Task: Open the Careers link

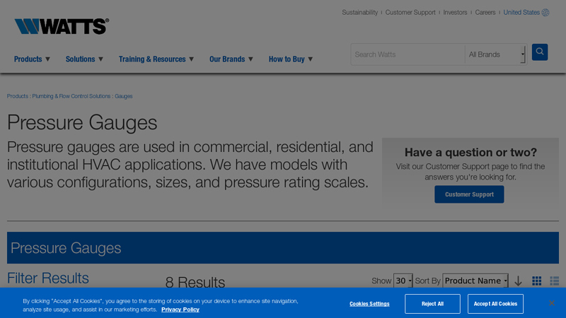Action: pyautogui.click(x=485, y=13)
